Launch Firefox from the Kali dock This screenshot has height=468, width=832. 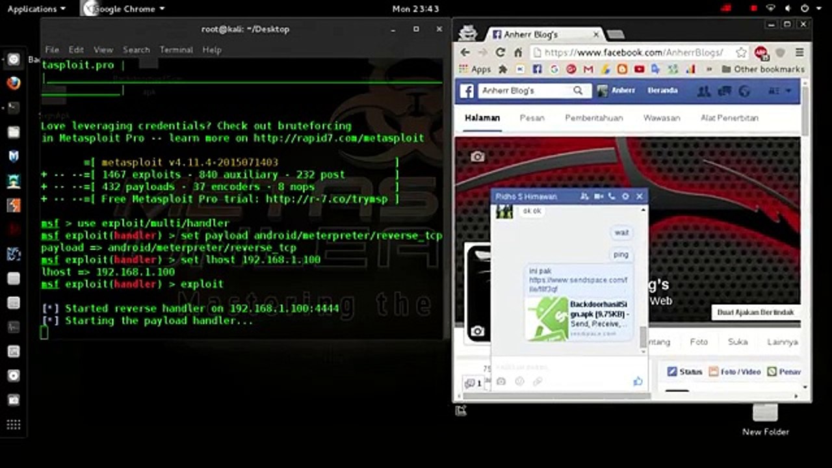point(14,83)
